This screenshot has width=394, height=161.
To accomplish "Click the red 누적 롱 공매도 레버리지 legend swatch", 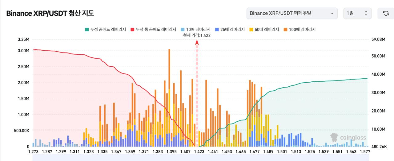I will pyautogui.click(x=133, y=29).
